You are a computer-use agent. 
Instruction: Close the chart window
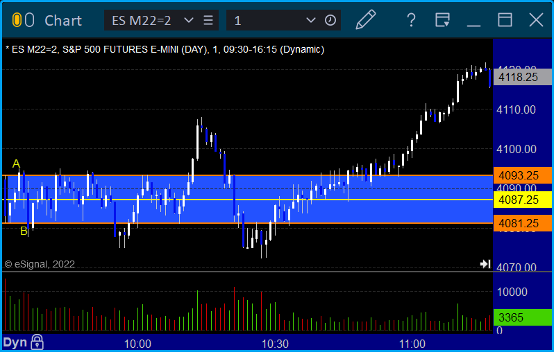click(536, 20)
